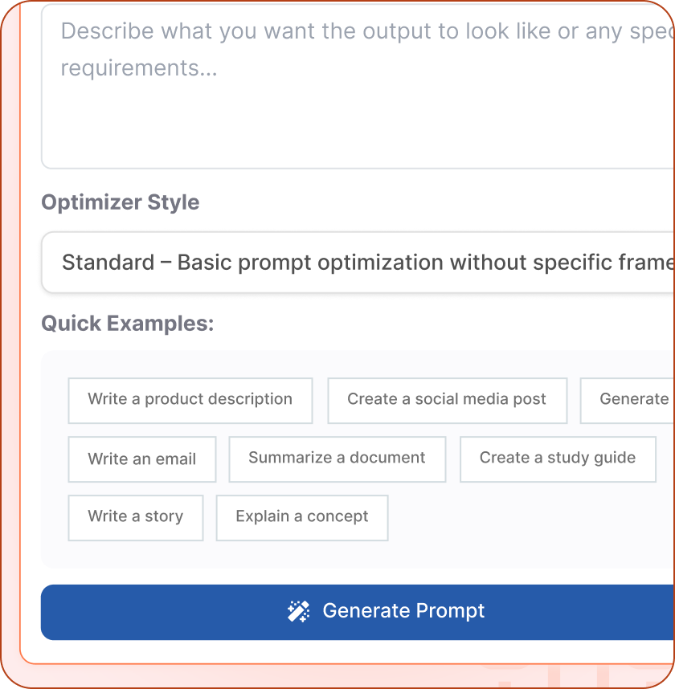Choose 'Create a social media post' example
This screenshot has width=675, height=689.
point(447,400)
